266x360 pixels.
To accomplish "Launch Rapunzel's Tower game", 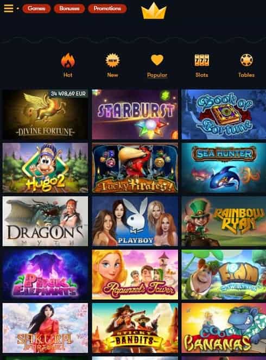I will pos(135,275).
